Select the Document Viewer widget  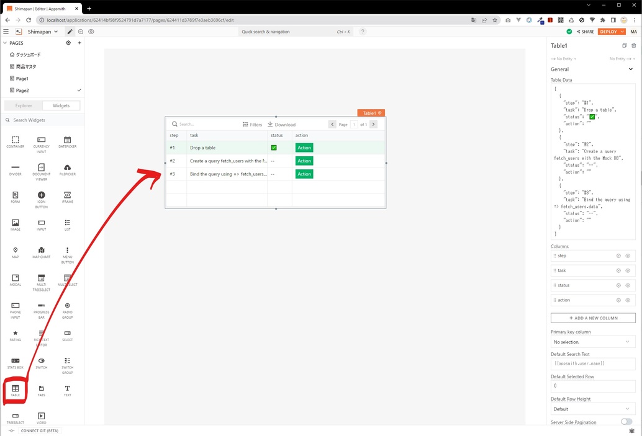(42, 172)
